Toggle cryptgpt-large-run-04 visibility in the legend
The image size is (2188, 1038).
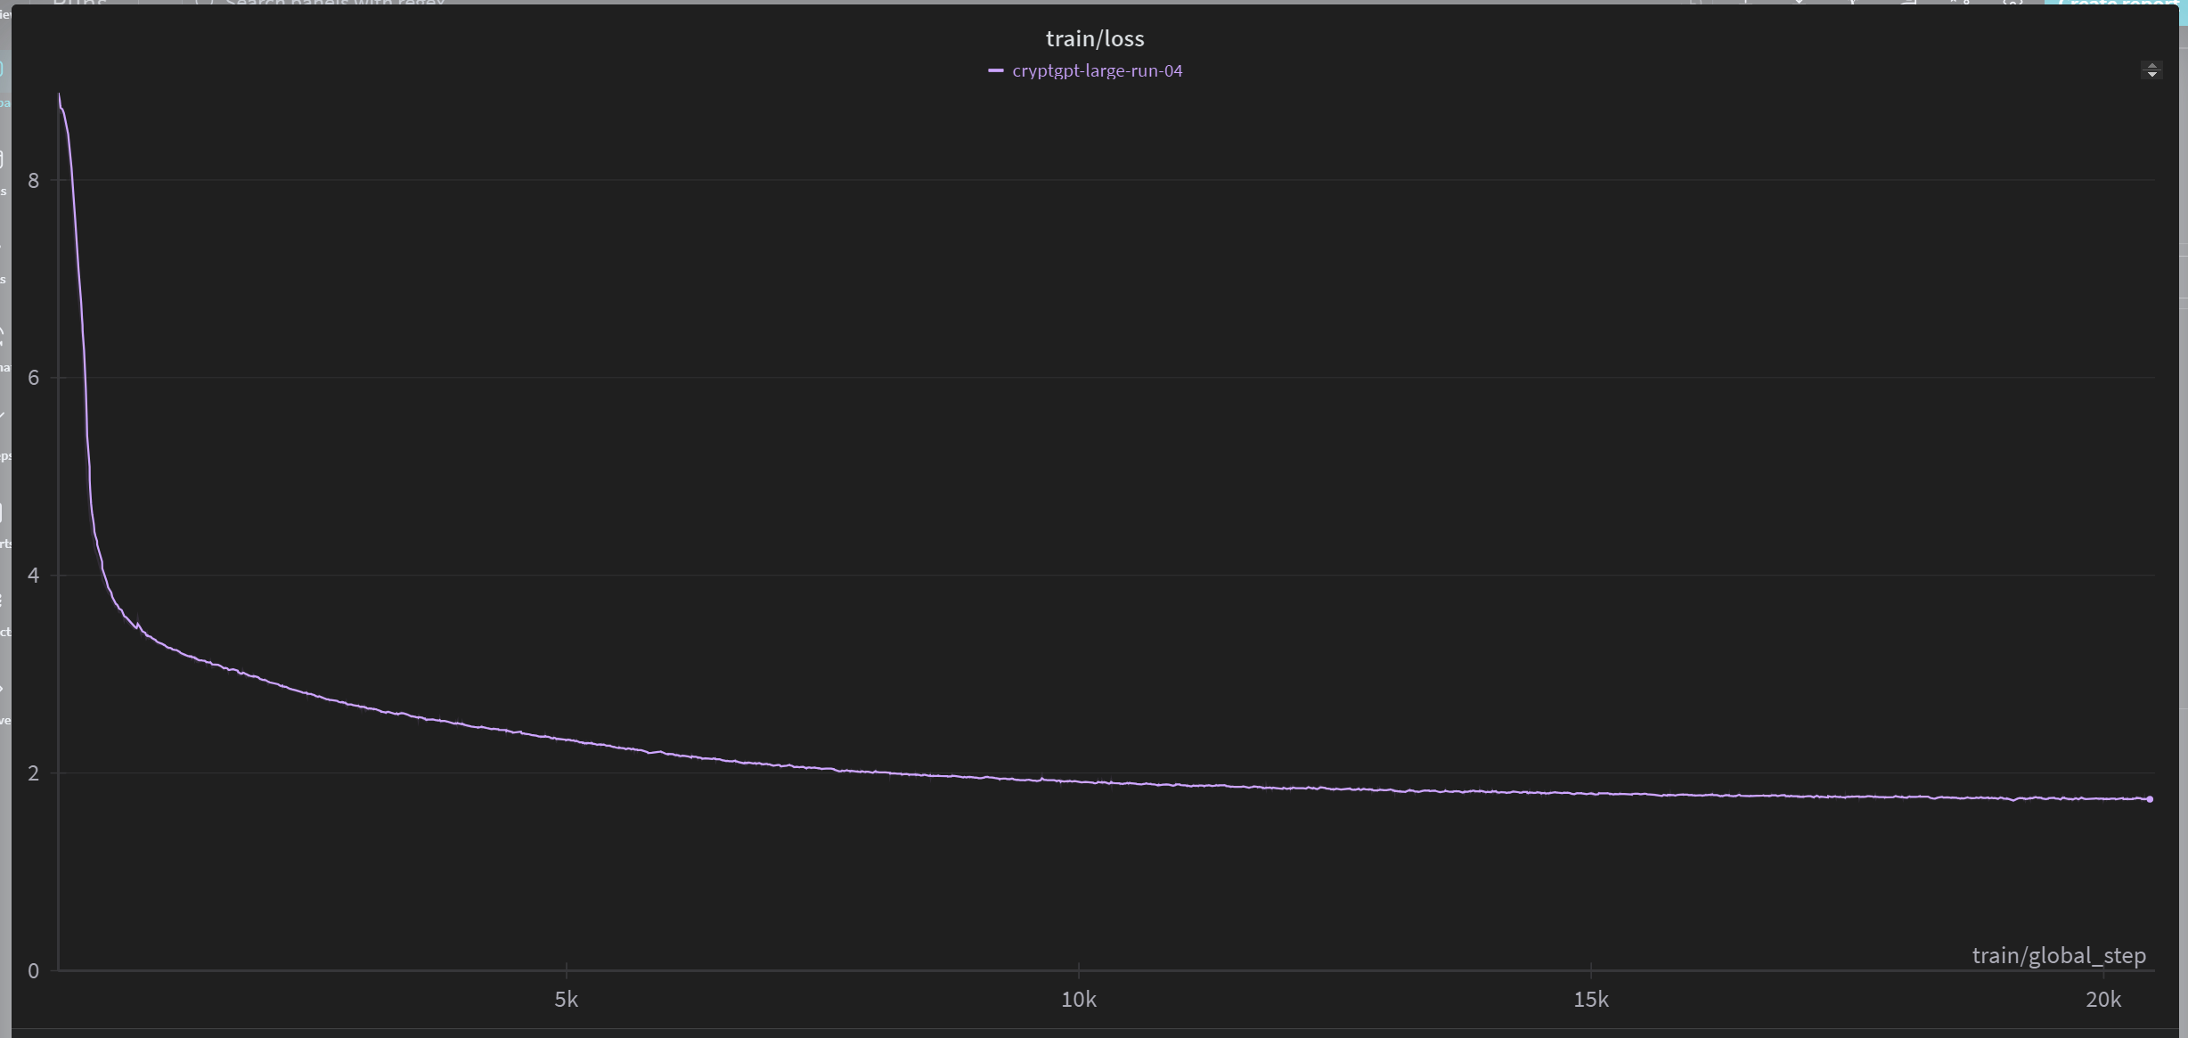1098,70
